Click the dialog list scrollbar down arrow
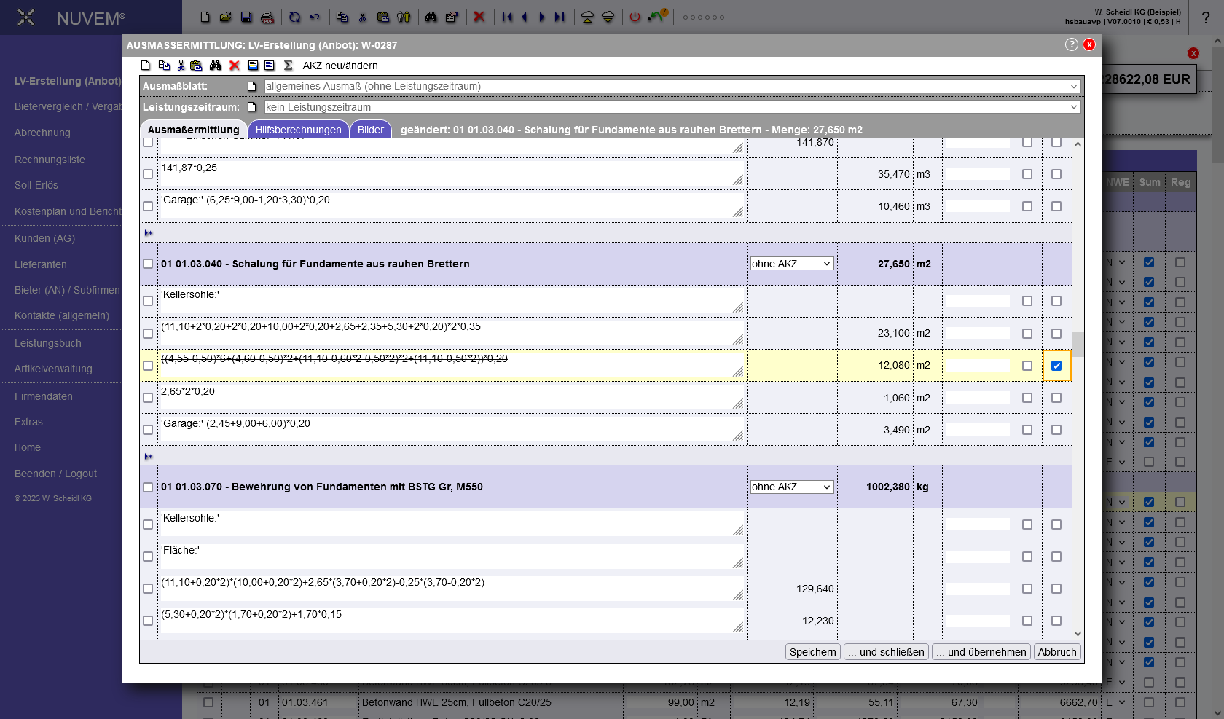 1078,634
